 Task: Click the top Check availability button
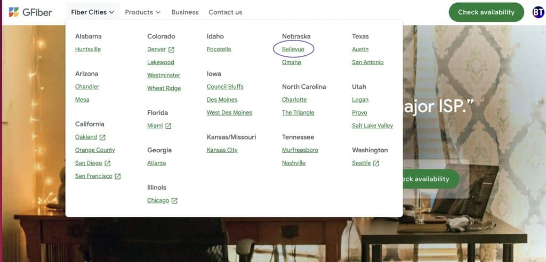486,12
